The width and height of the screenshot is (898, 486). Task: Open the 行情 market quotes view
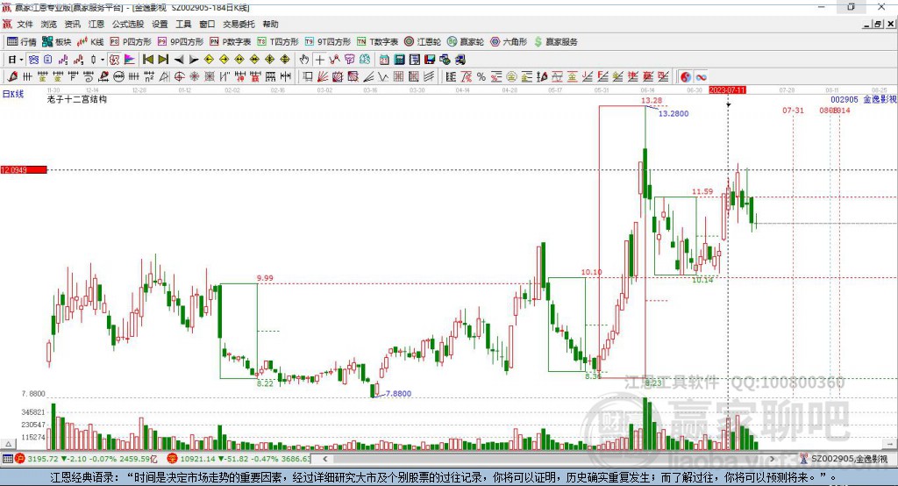pyautogui.click(x=22, y=42)
